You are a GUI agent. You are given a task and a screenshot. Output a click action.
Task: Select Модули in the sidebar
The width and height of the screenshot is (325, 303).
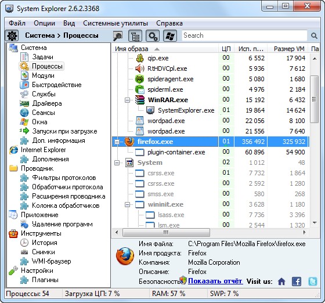tap(43, 75)
